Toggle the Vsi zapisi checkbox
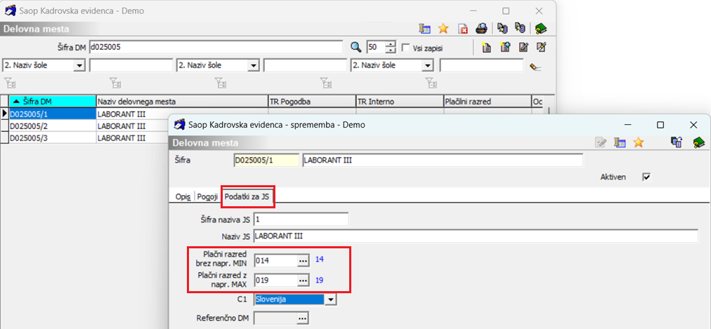The height and width of the screenshot is (329, 711). pos(406,48)
